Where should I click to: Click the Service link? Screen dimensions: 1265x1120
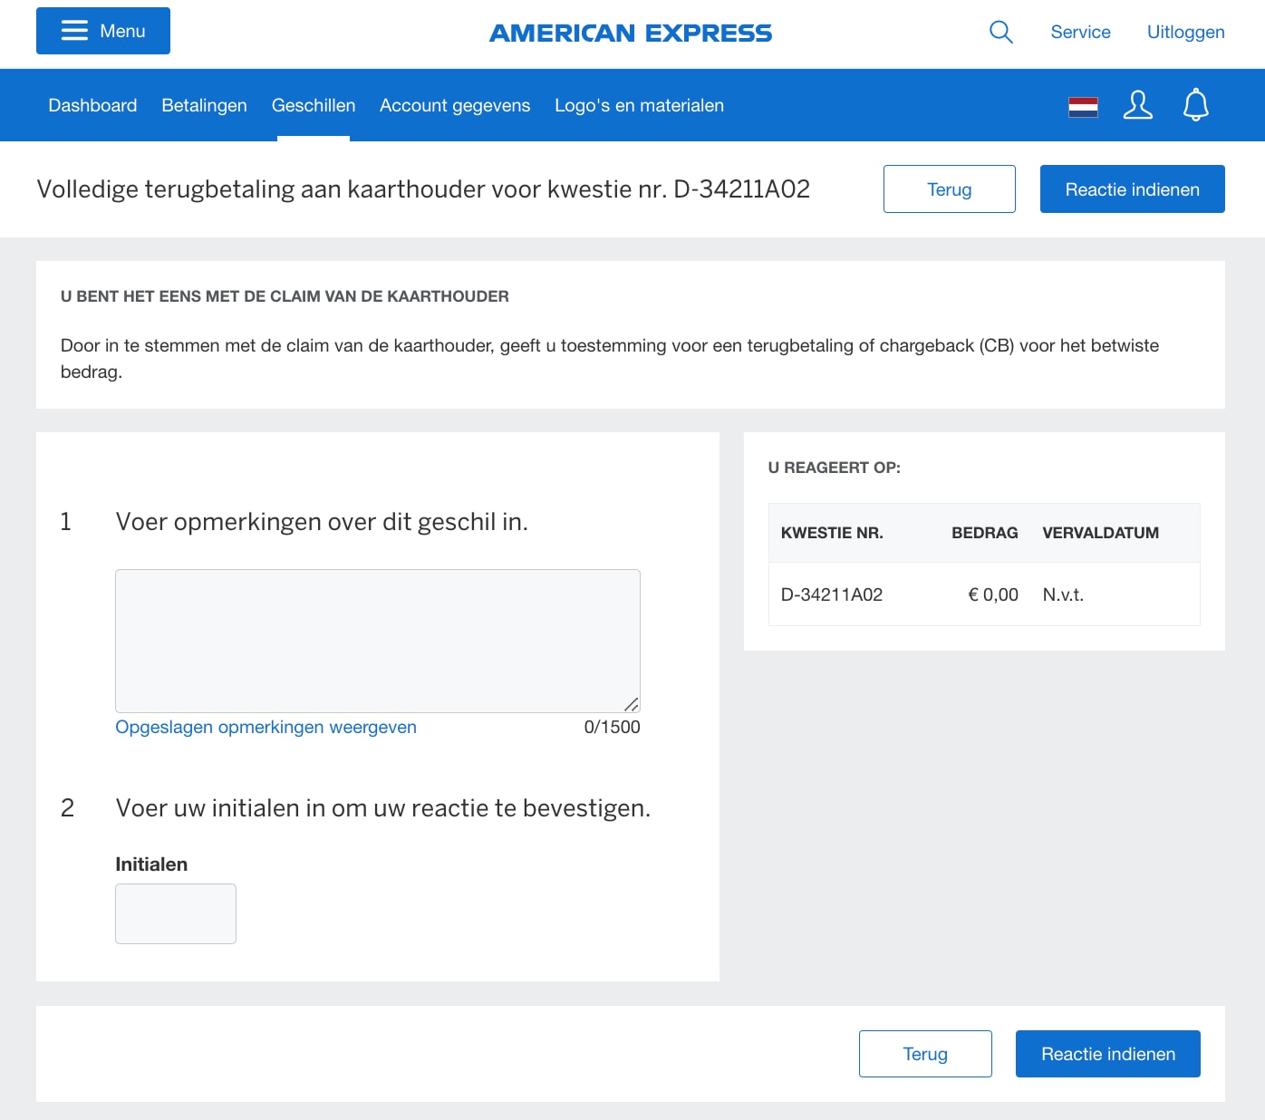click(1080, 31)
